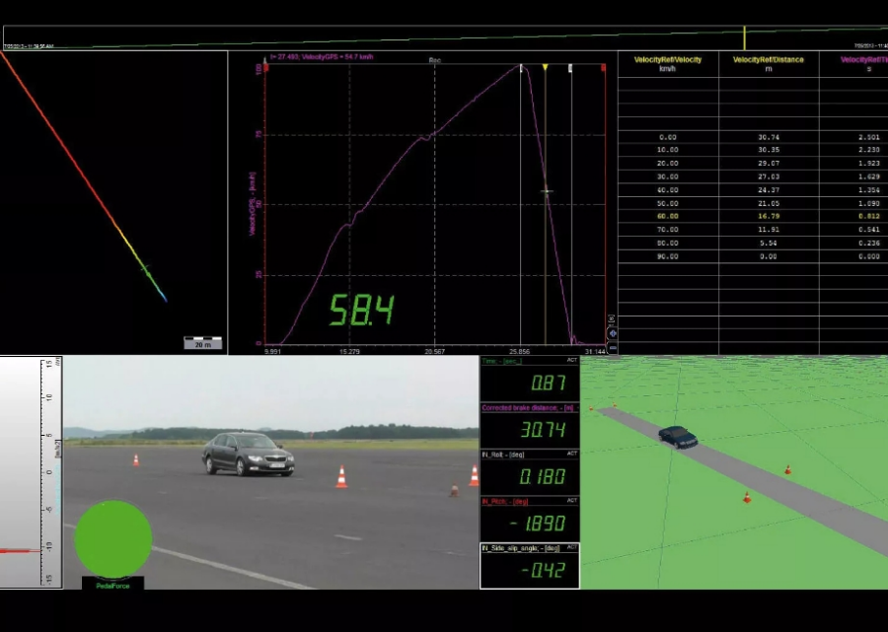888x632 pixels.
Task: Click the 20 m map scale bar
Action: [202, 343]
